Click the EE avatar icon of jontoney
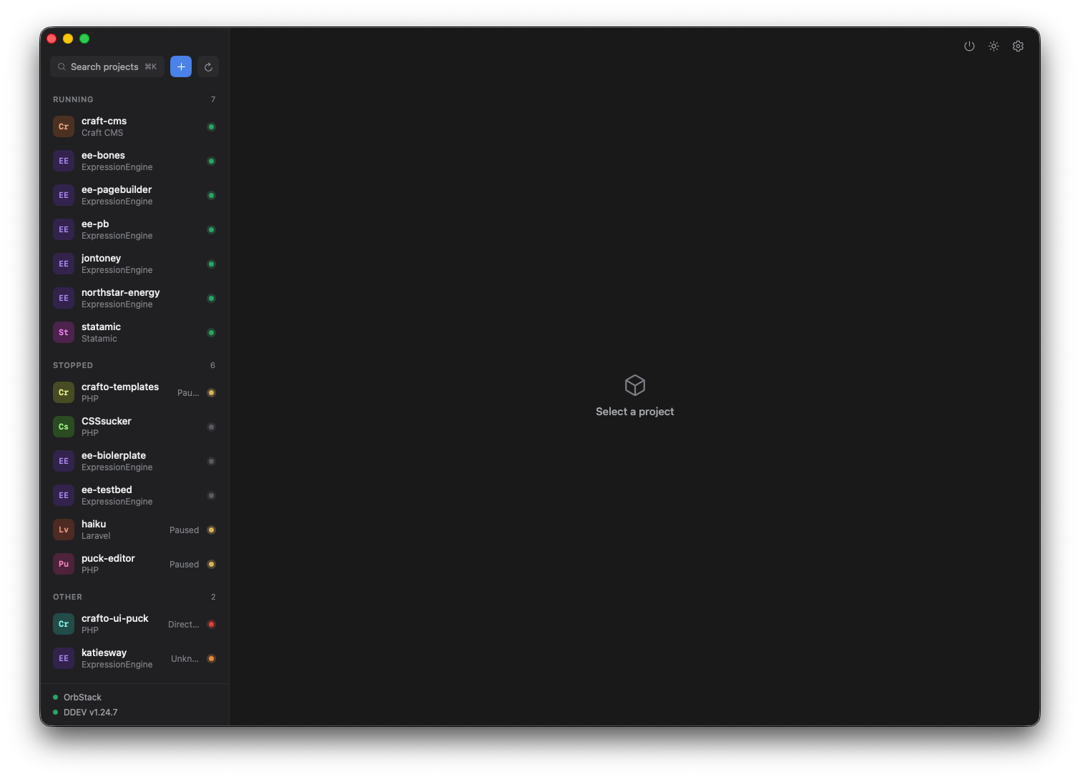 coord(64,264)
